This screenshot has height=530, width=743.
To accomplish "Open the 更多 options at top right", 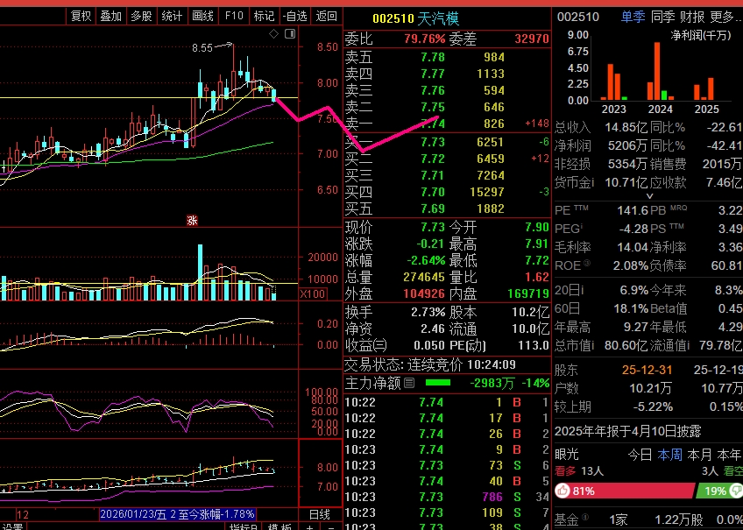I will (x=725, y=17).
